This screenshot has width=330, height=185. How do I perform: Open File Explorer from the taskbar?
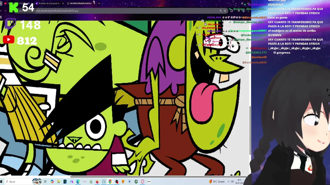(59, 182)
